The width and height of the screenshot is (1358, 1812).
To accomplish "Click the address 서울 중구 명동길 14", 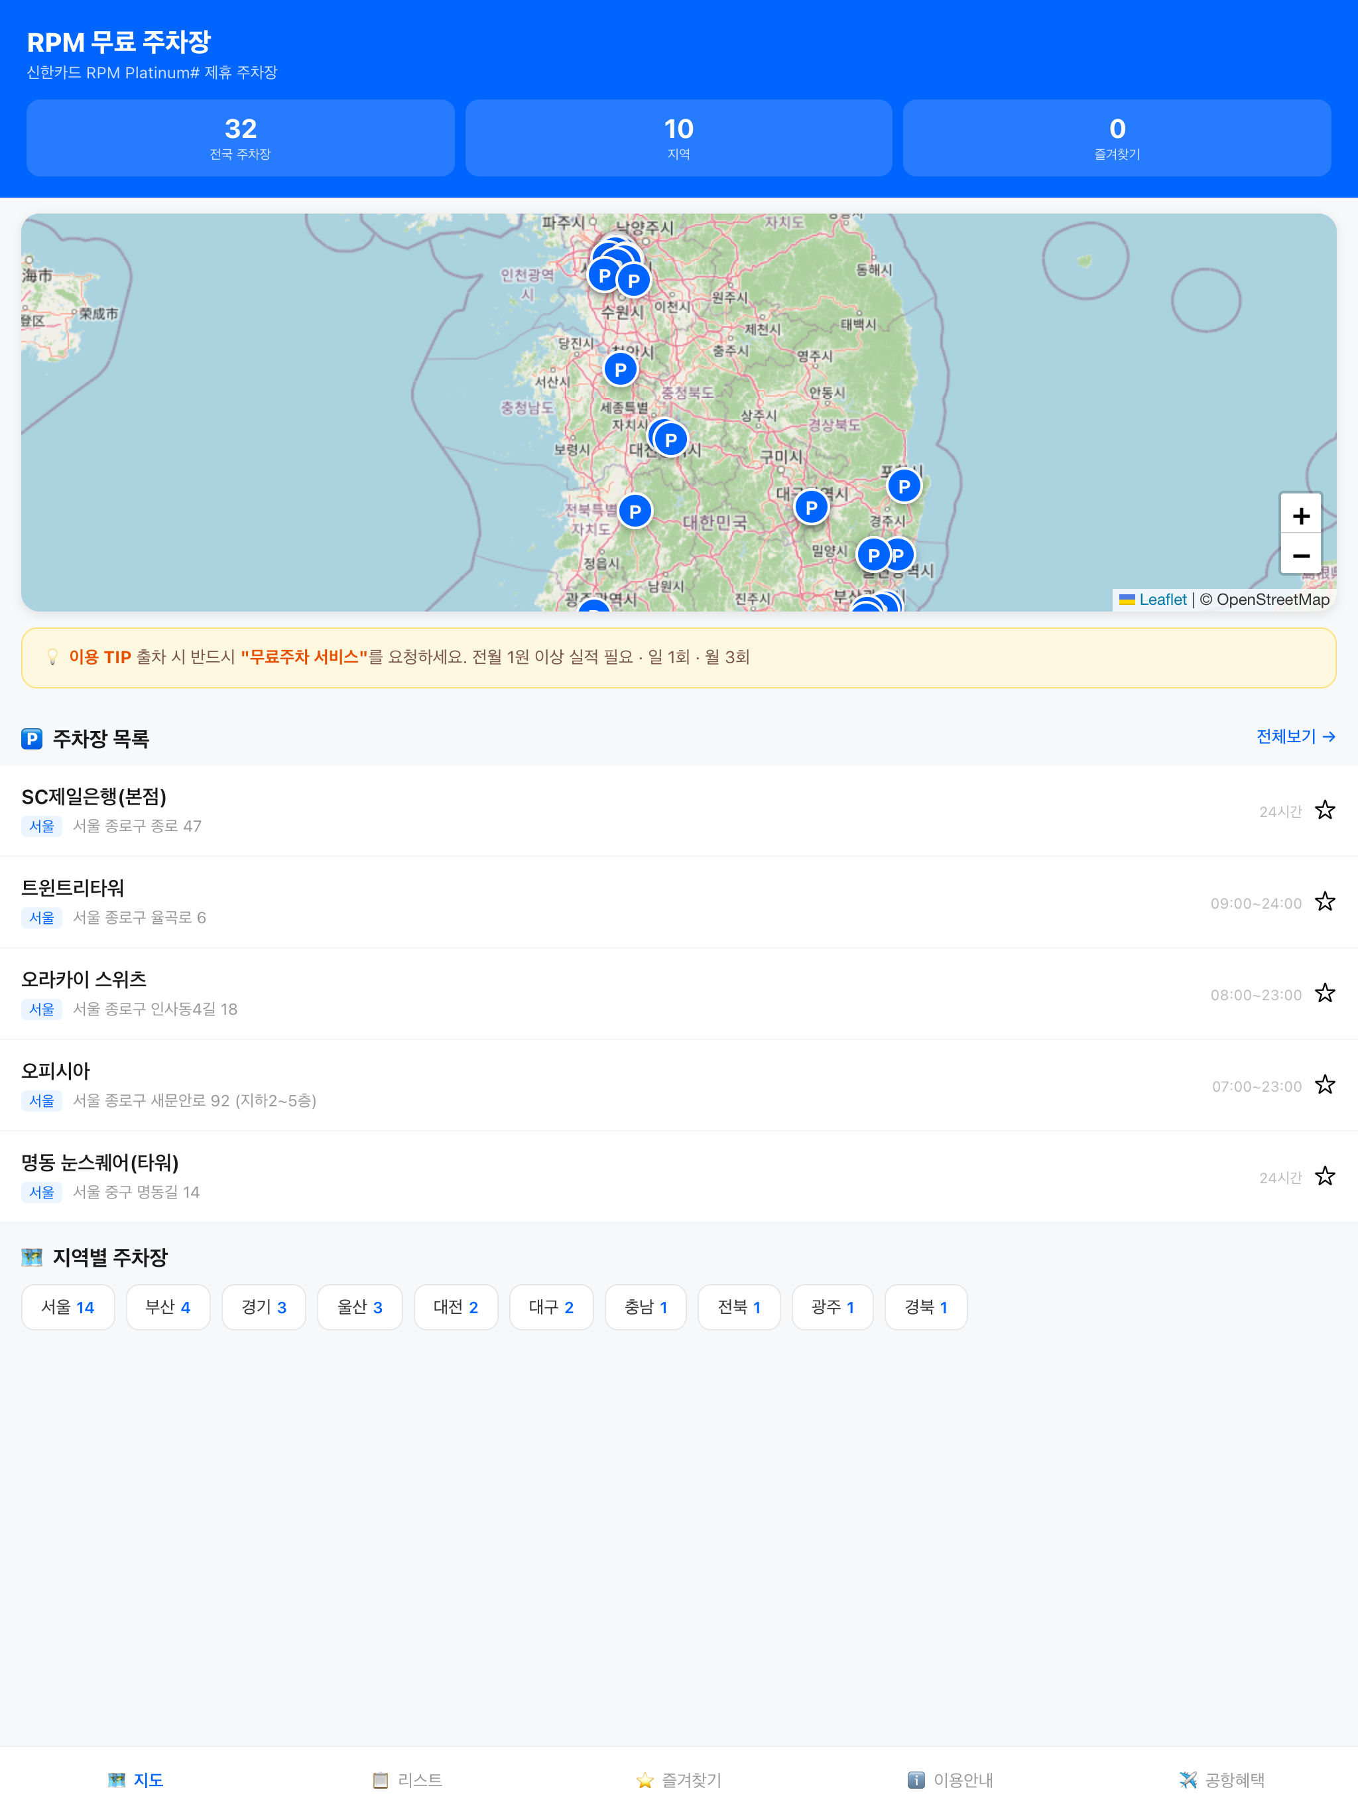I will 136,1192.
